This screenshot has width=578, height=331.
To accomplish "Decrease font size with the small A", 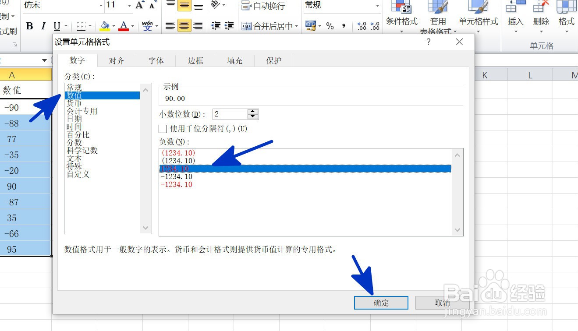I will pos(152,5).
